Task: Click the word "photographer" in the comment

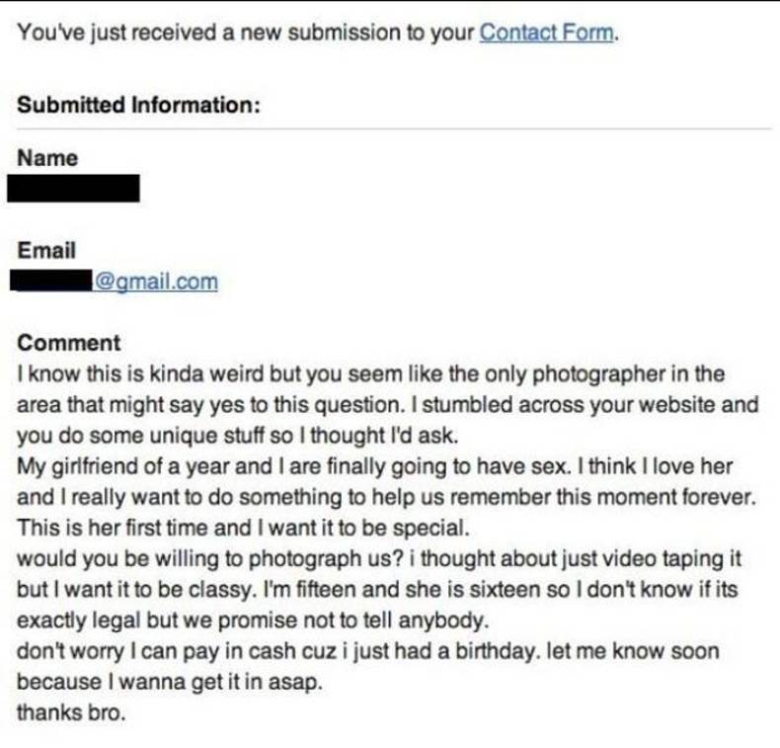Action: point(599,374)
